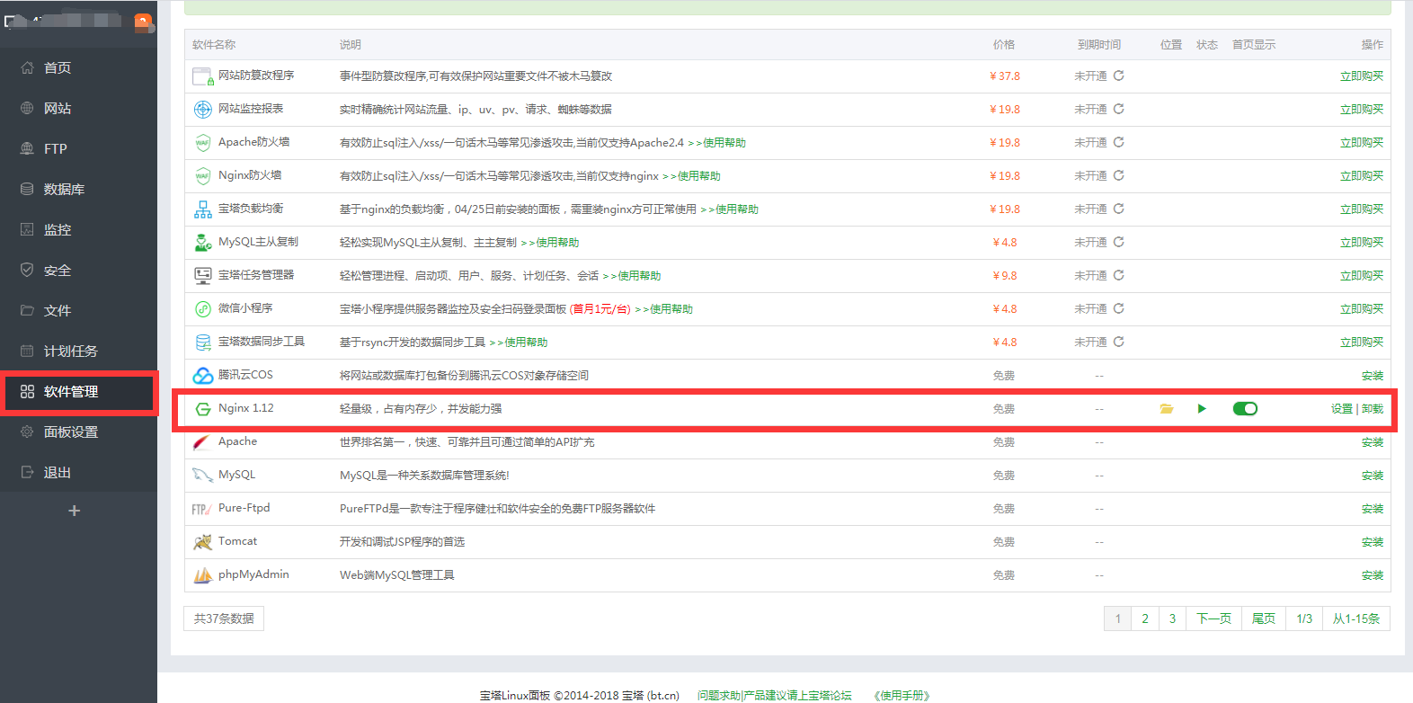Screen dimensions: 1413x703
Task: Click 安装 for Pure-Ftpd
Action: tap(1373, 509)
